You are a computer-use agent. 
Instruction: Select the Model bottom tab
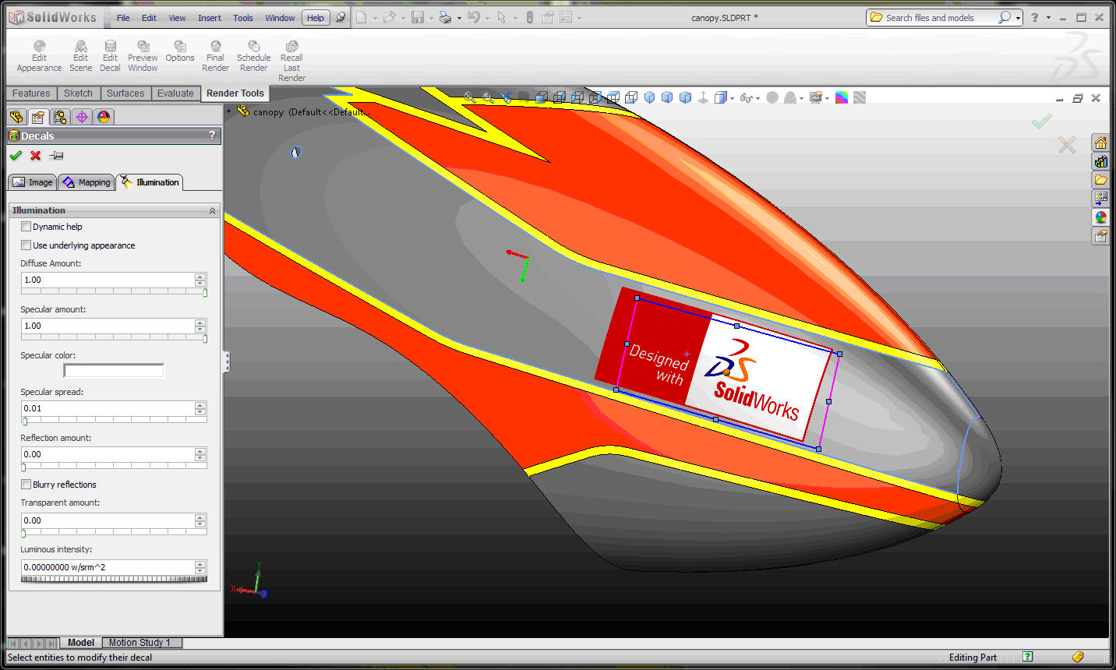point(81,643)
